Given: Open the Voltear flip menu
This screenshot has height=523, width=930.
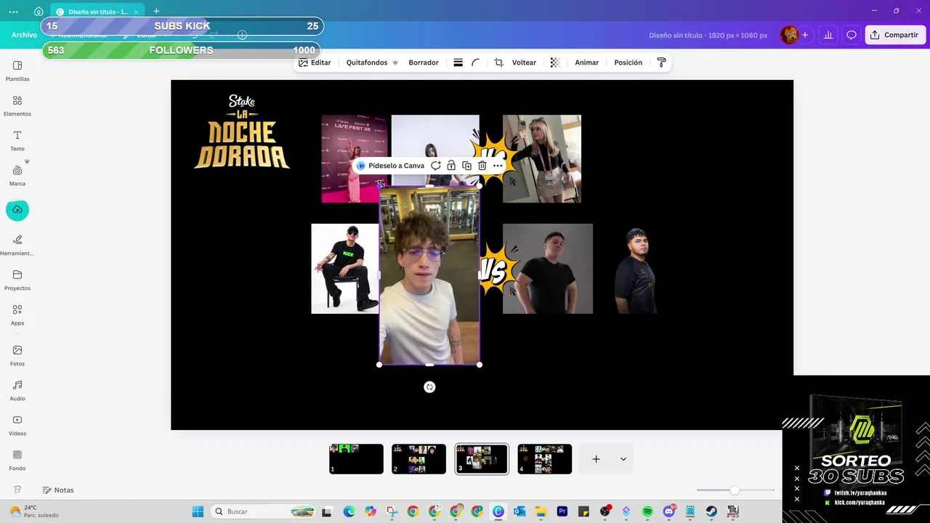Looking at the screenshot, I should pyautogui.click(x=524, y=62).
